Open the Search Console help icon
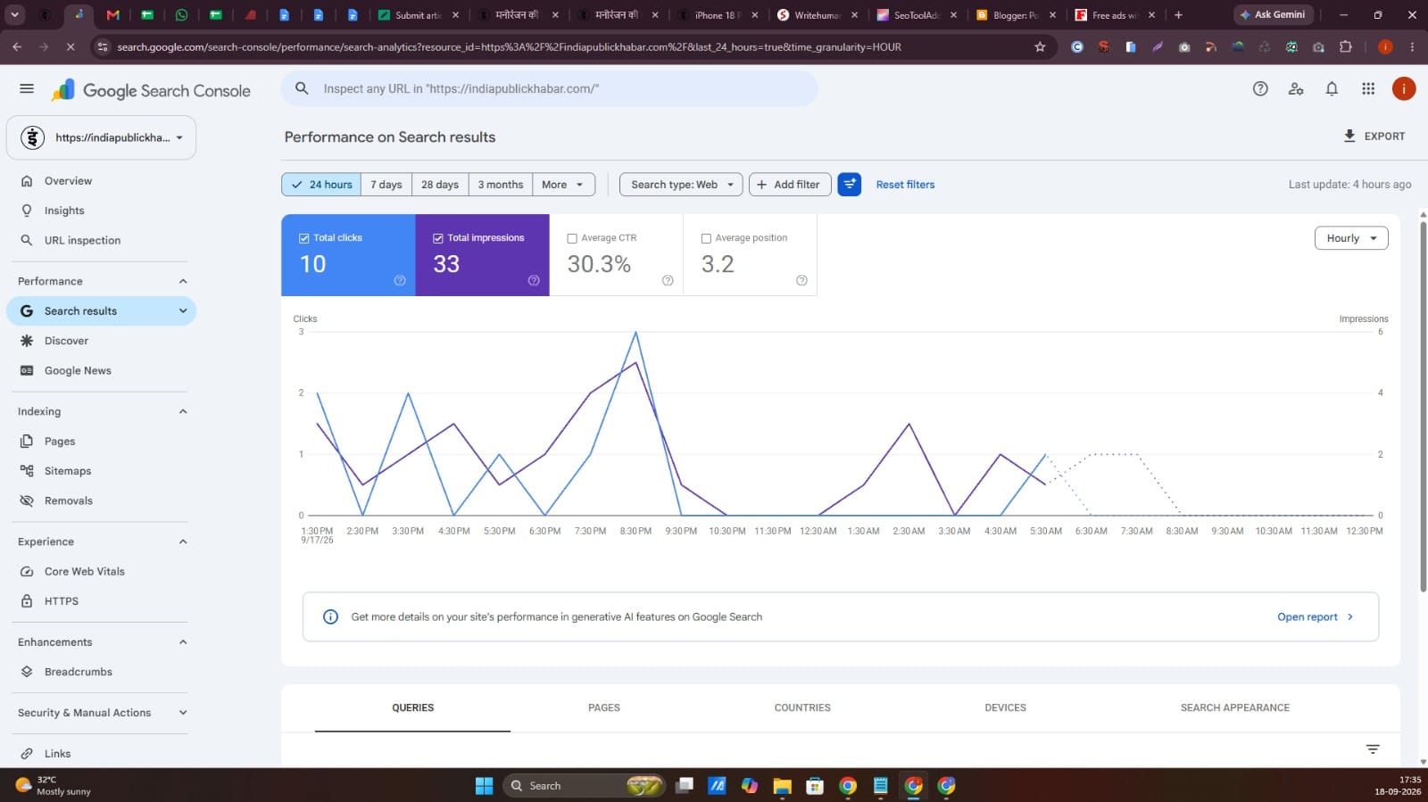 pyautogui.click(x=1260, y=88)
